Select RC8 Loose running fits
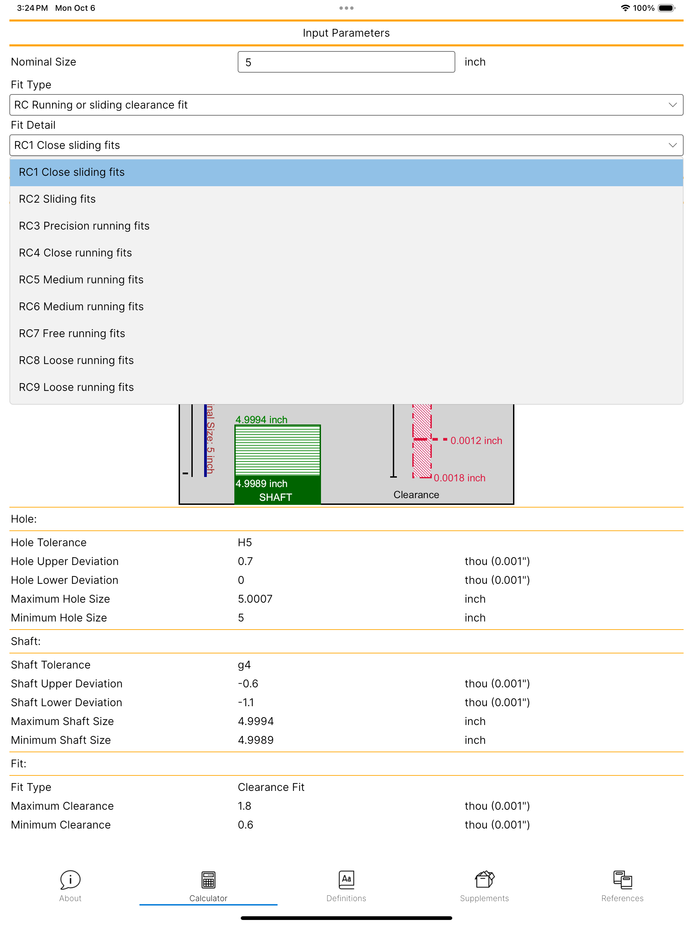The width and height of the screenshot is (693, 925). [346, 360]
